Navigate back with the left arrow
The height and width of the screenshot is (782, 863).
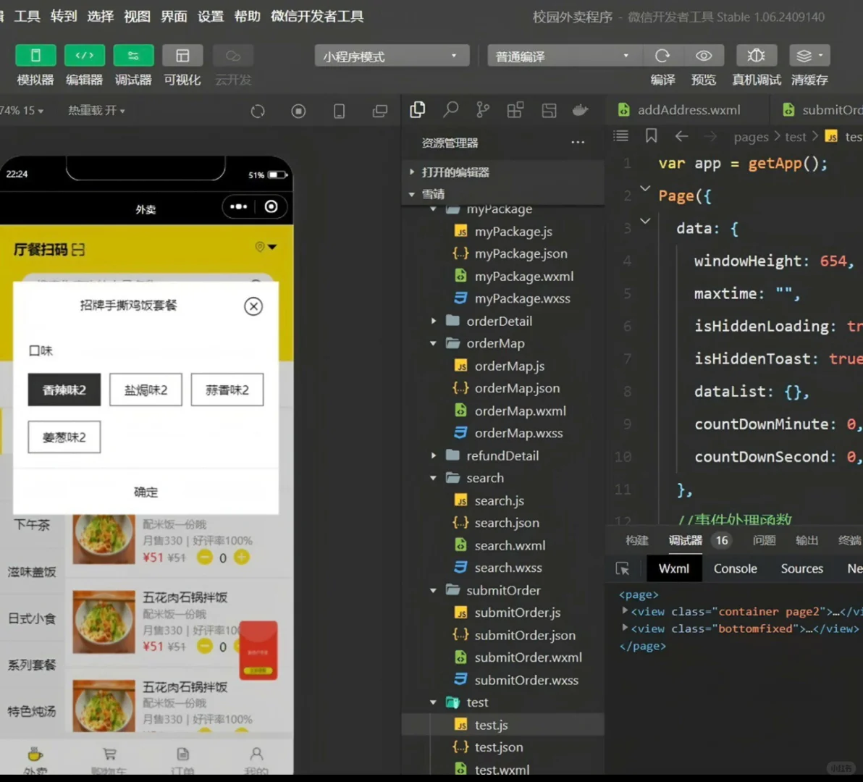point(681,136)
